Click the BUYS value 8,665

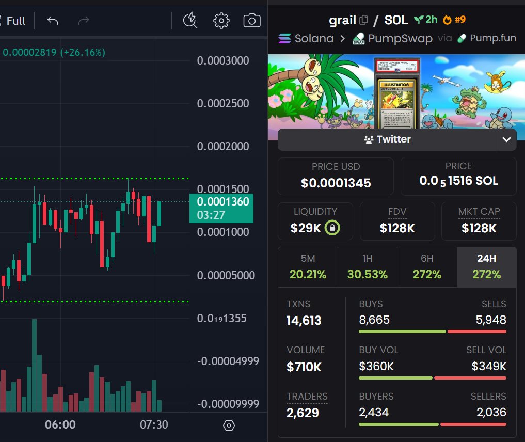[374, 320]
